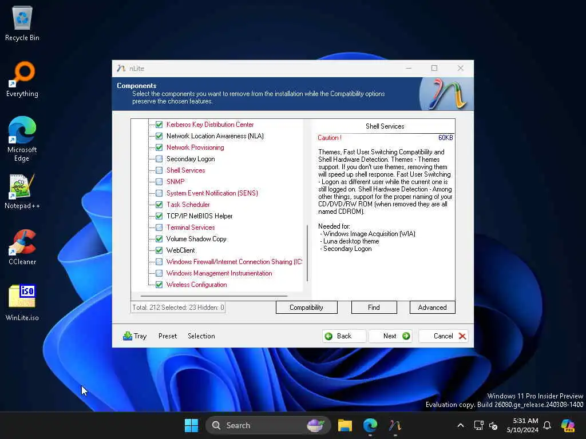Click the Advanced button

coord(433,307)
